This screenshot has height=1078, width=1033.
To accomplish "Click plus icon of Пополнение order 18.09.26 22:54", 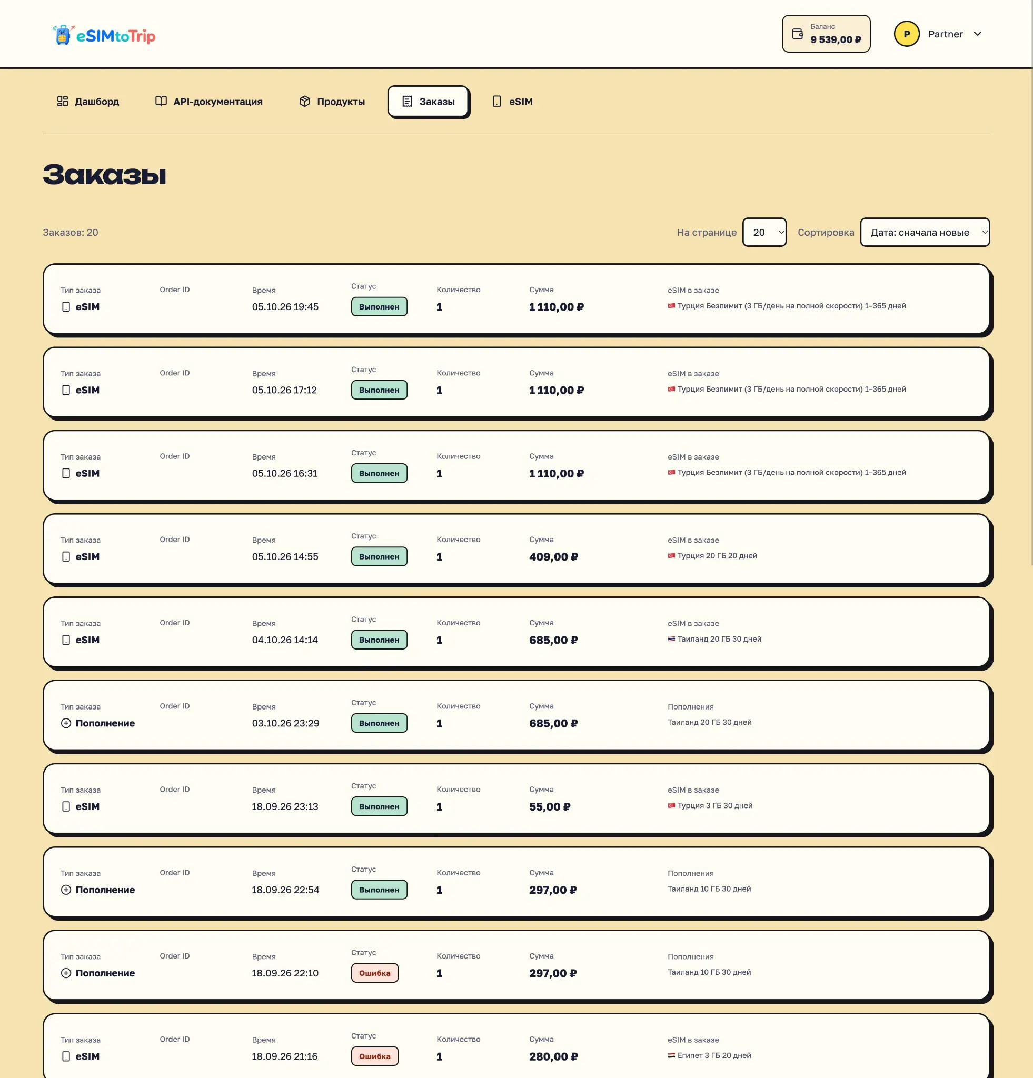I will (66, 890).
